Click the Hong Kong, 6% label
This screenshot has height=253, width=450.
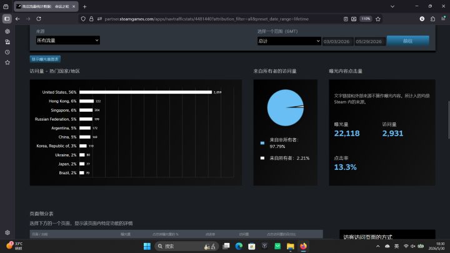(62, 101)
